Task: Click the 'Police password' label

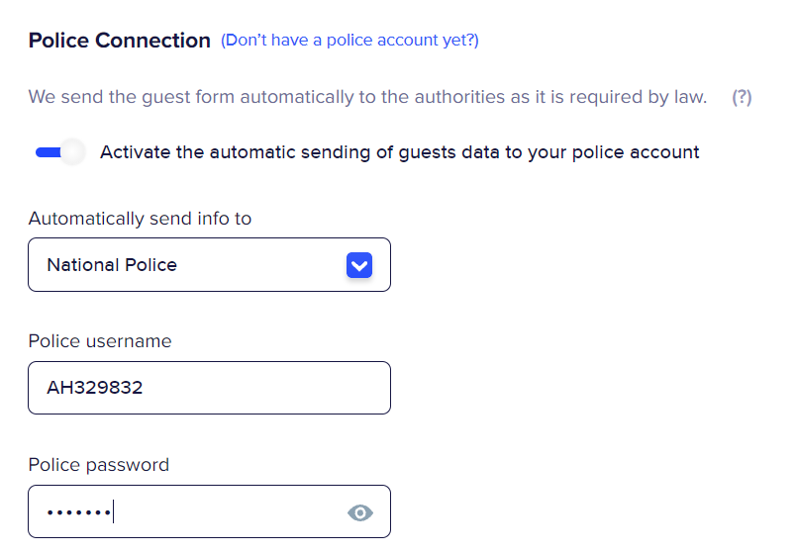Action: [x=98, y=465]
